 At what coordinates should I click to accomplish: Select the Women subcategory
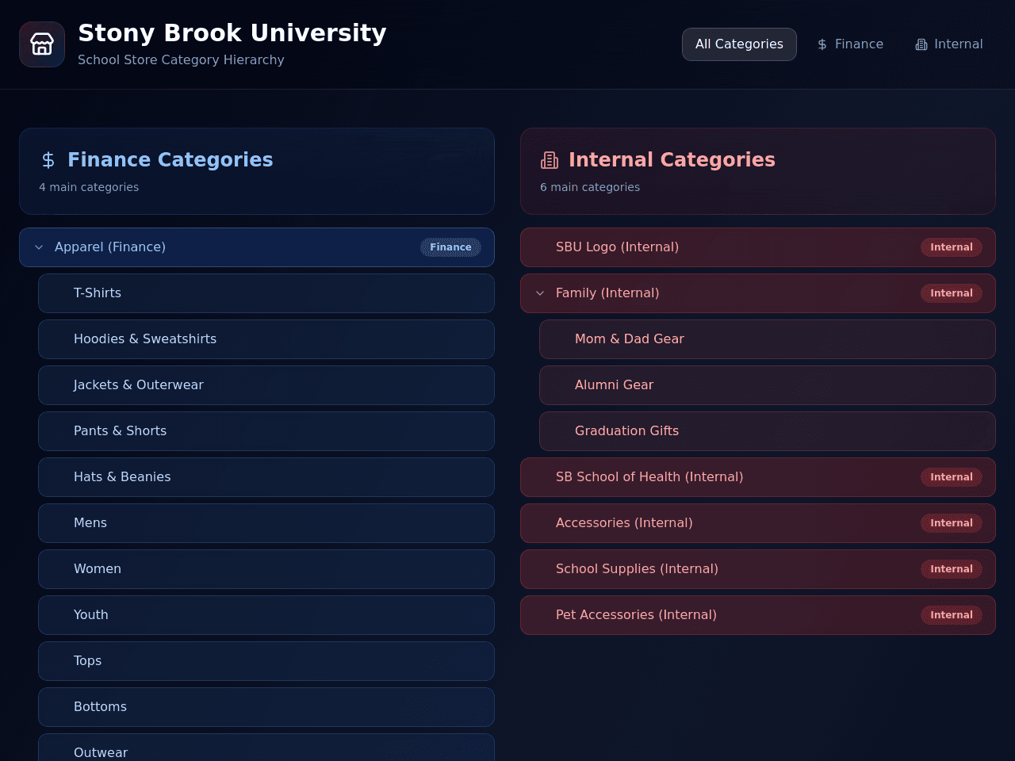[x=266, y=569]
